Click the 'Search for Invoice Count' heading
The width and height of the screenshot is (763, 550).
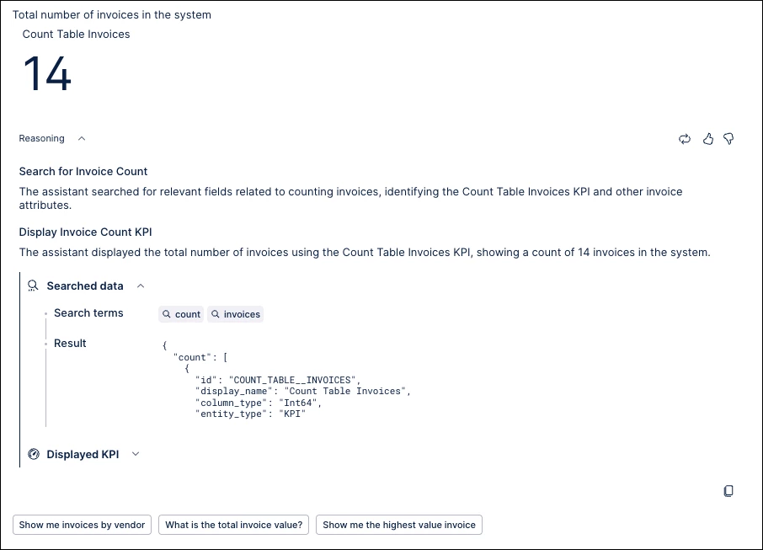point(83,171)
